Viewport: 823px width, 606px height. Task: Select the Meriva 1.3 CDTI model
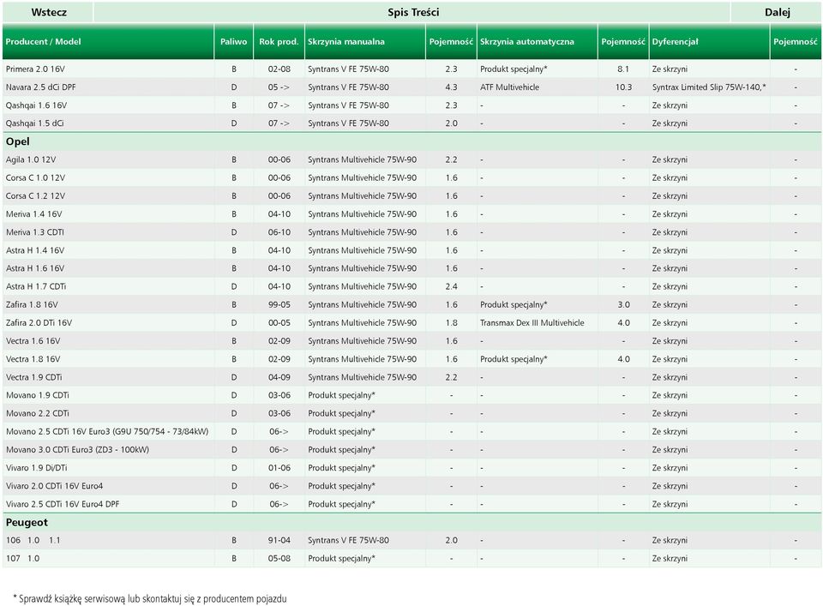point(35,232)
